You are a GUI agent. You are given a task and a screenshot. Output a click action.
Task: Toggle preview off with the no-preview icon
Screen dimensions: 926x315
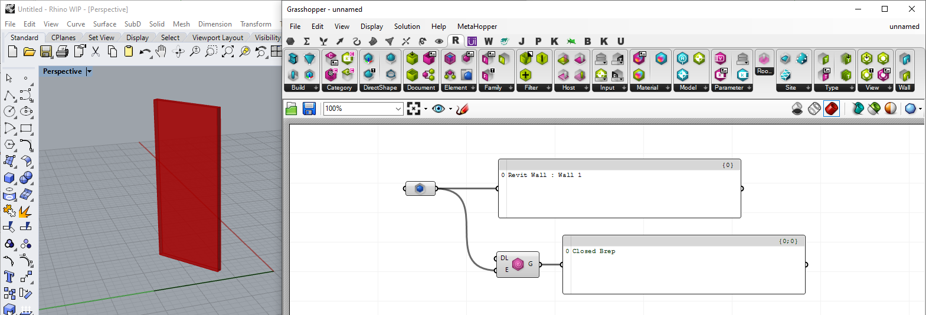click(797, 109)
